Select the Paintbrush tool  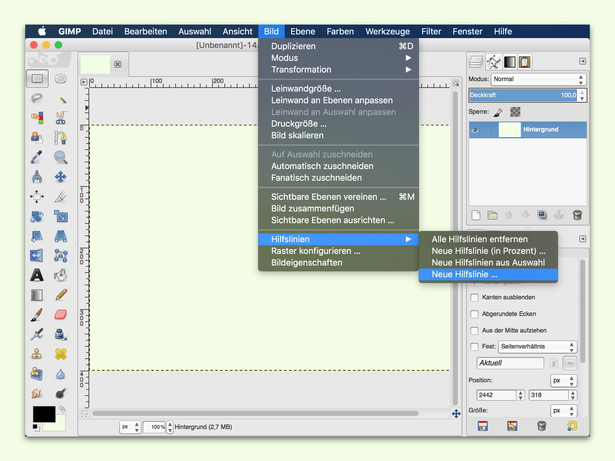37,315
